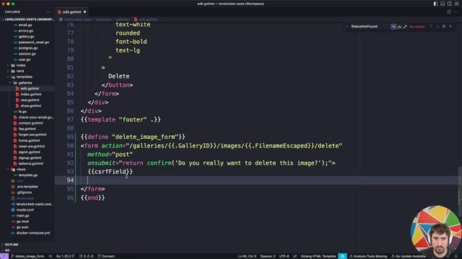Toggle Use Regular Expression in find widget
Viewport: 462px width, 259px height.
pos(405,27)
